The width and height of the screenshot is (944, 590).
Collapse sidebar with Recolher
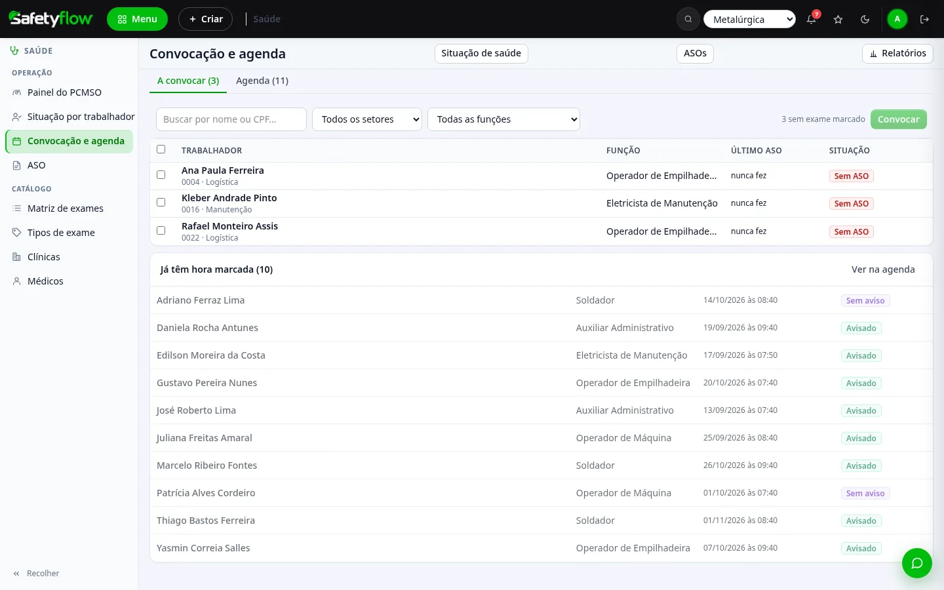click(36, 574)
